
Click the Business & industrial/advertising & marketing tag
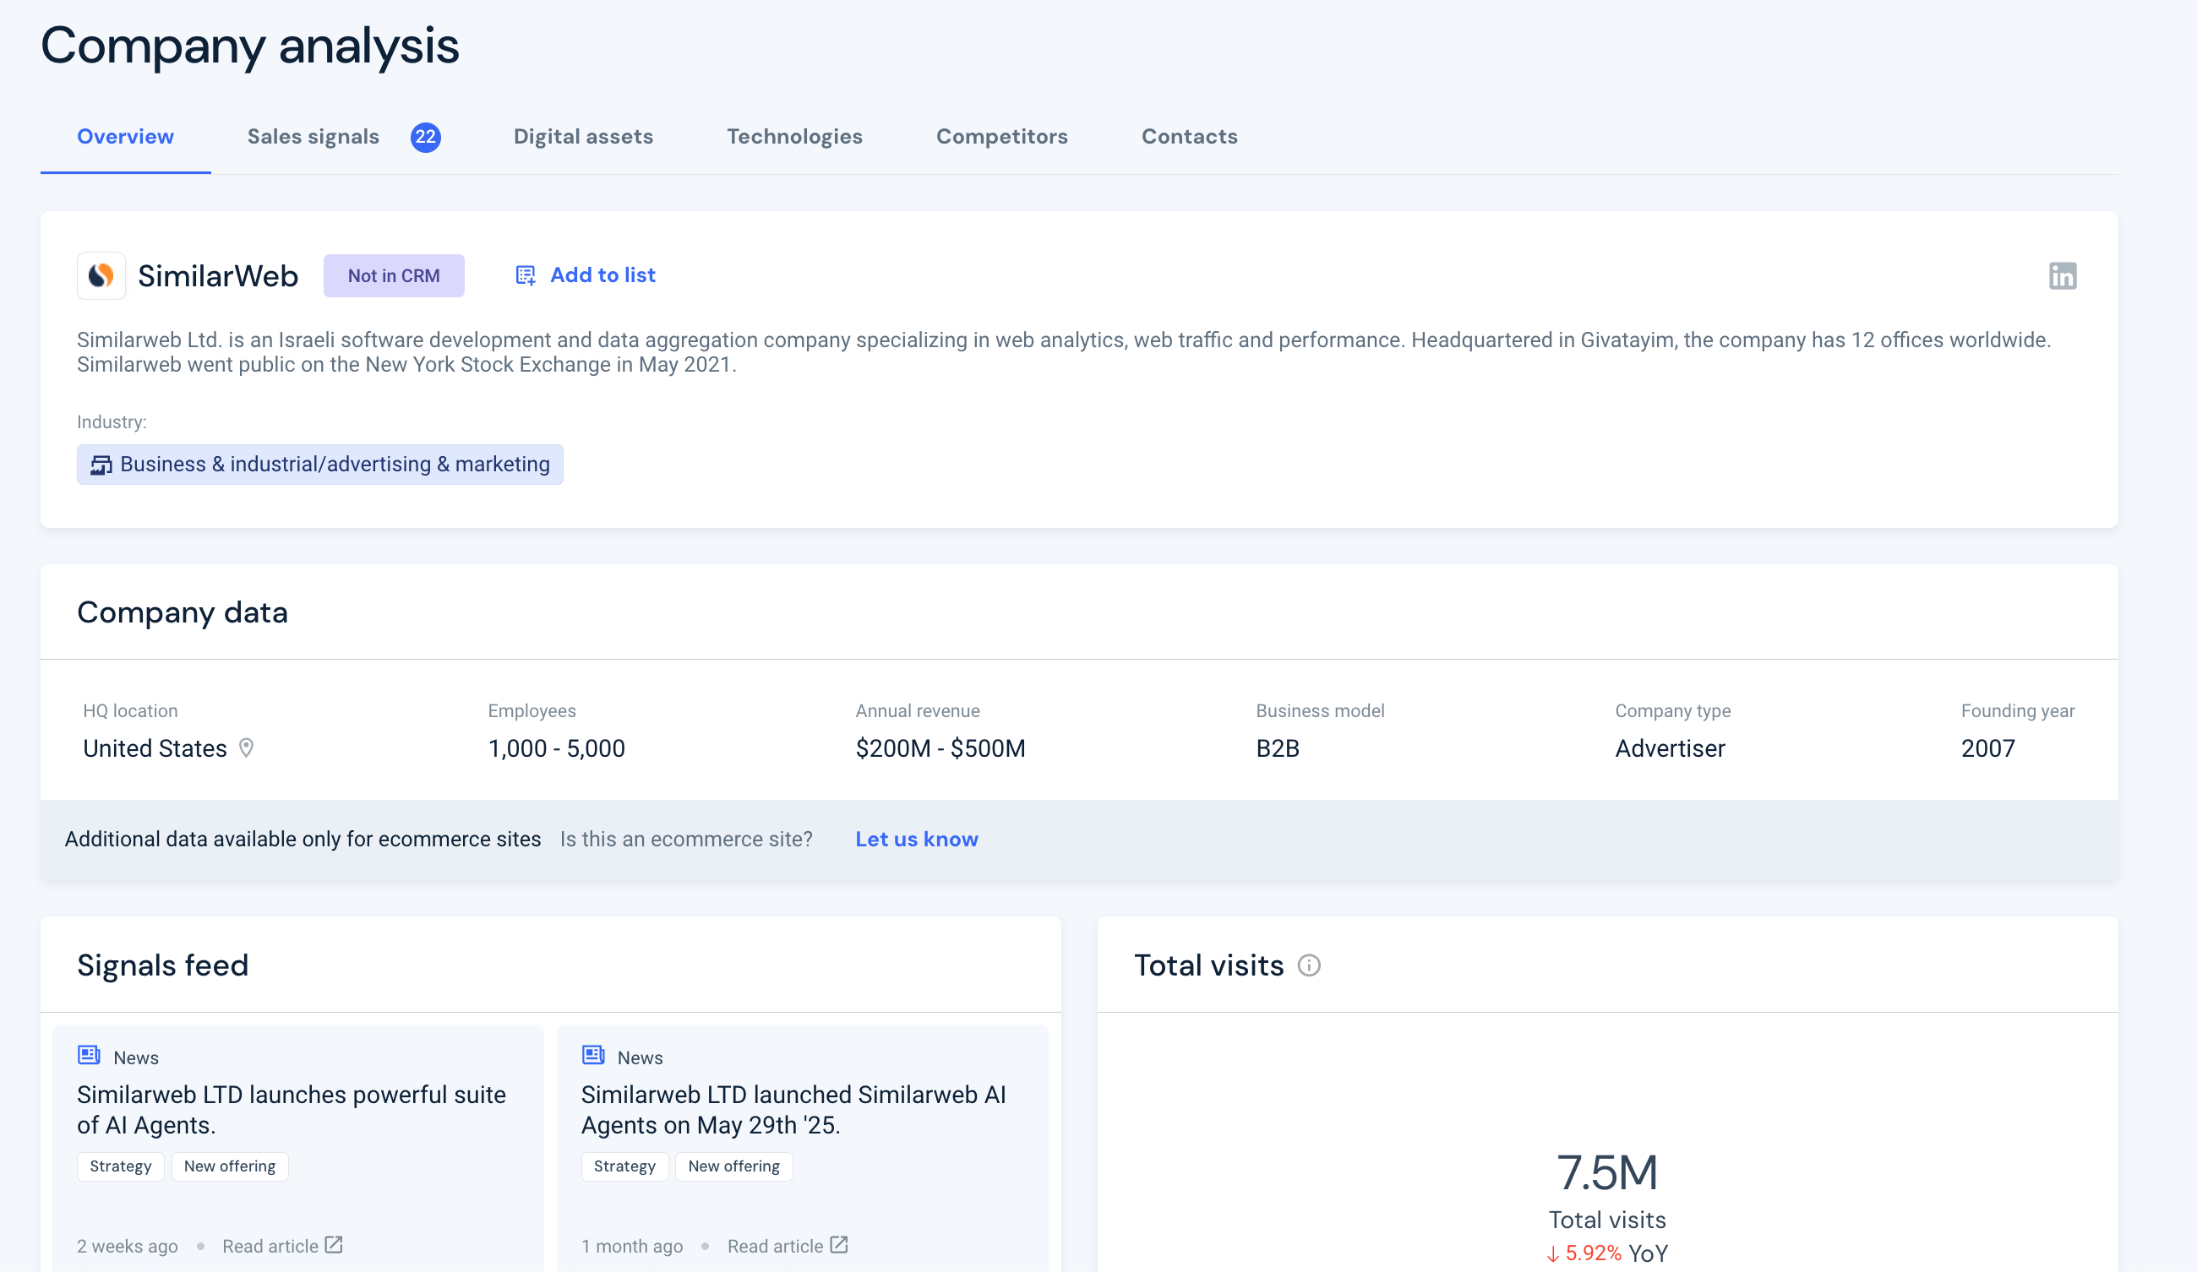tap(320, 465)
